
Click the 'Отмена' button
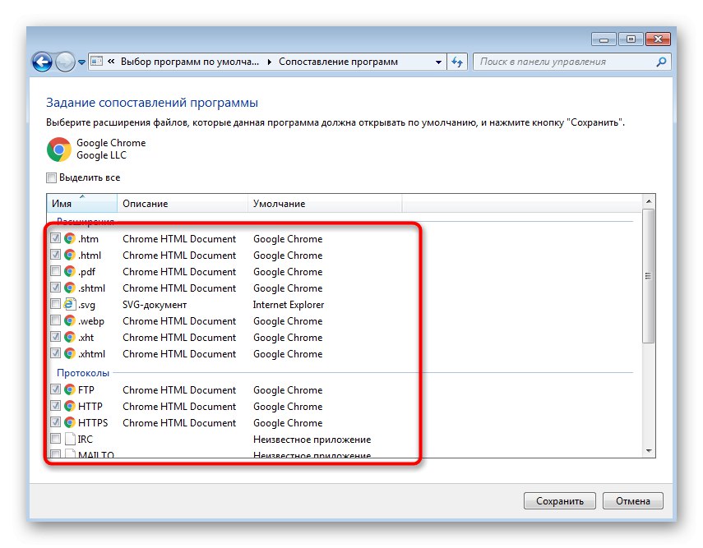pyautogui.click(x=632, y=501)
